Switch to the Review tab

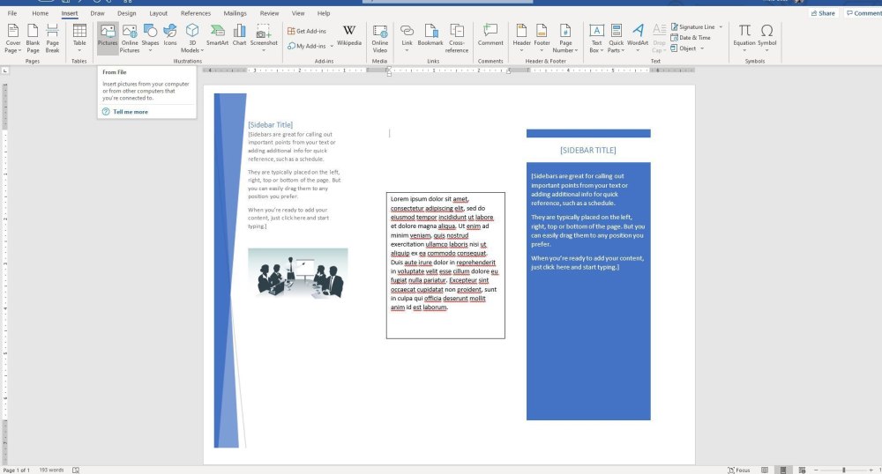pyautogui.click(x=269, y=13)
